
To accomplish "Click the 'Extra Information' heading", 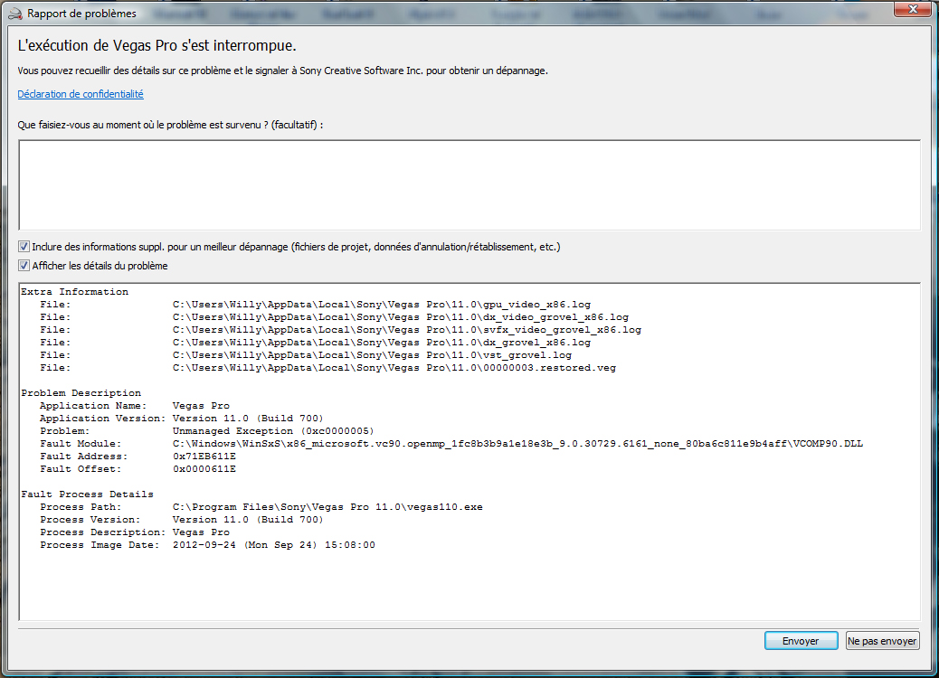I will point(75,292).
